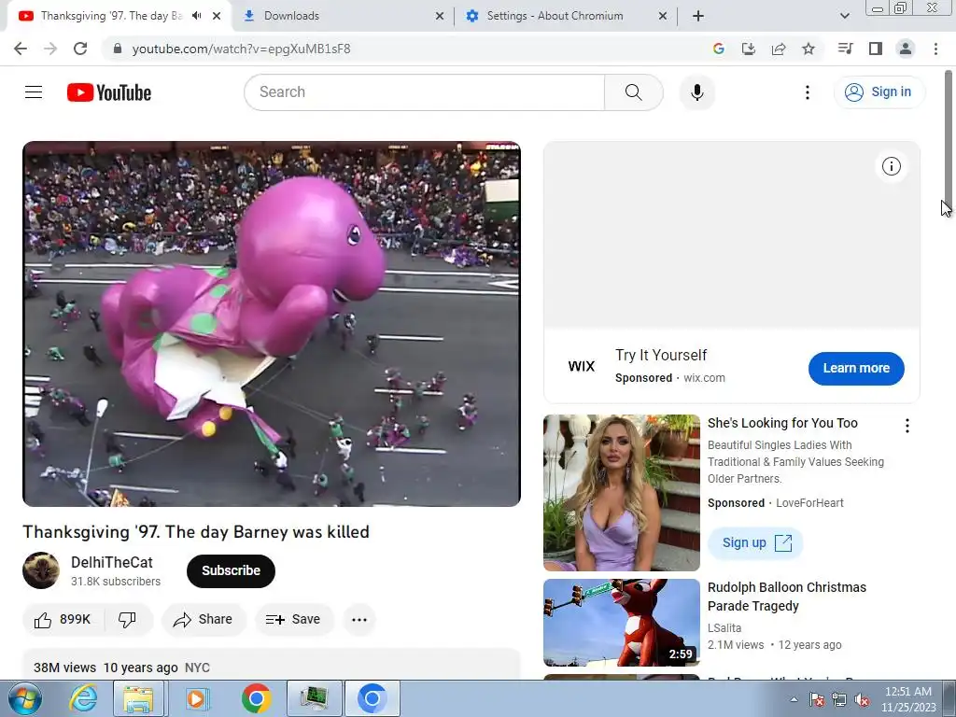Open Windows Media Player taskbar icon

click(x=196, y=698)
